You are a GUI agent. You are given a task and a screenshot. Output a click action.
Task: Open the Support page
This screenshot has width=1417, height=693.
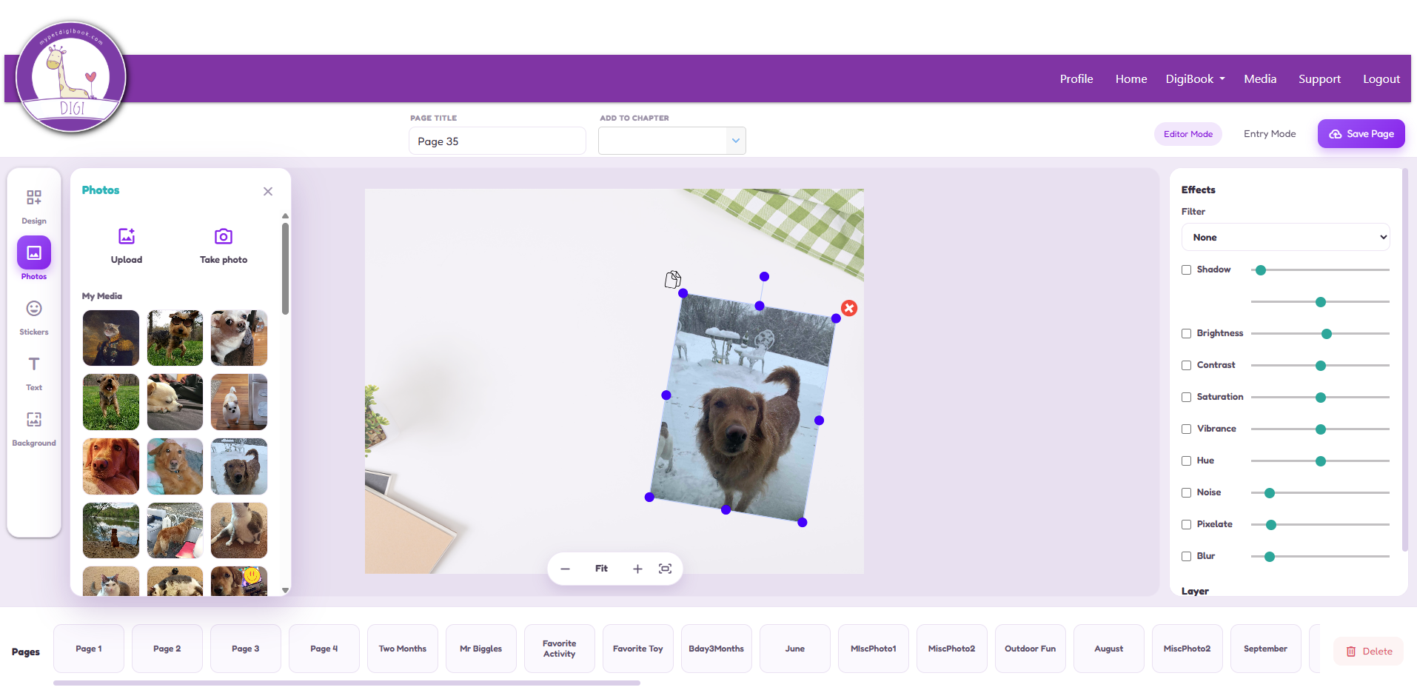coord(1319,78)
